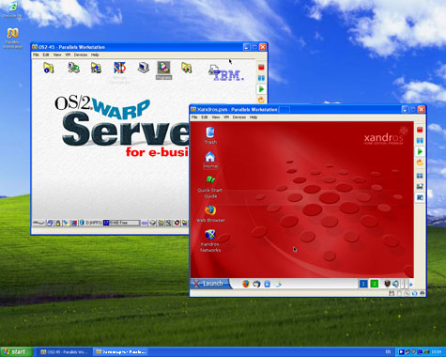
Task: Click the Windows taskbar clock
Action: point(437,352)
